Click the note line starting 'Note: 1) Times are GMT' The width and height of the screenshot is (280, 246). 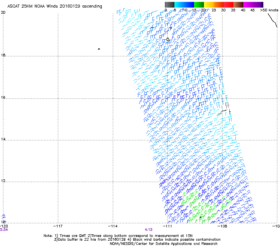118,236
